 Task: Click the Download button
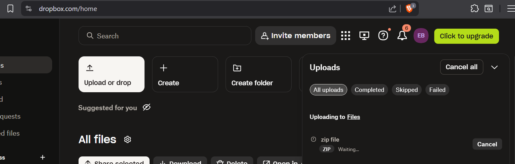pos(180,160)
